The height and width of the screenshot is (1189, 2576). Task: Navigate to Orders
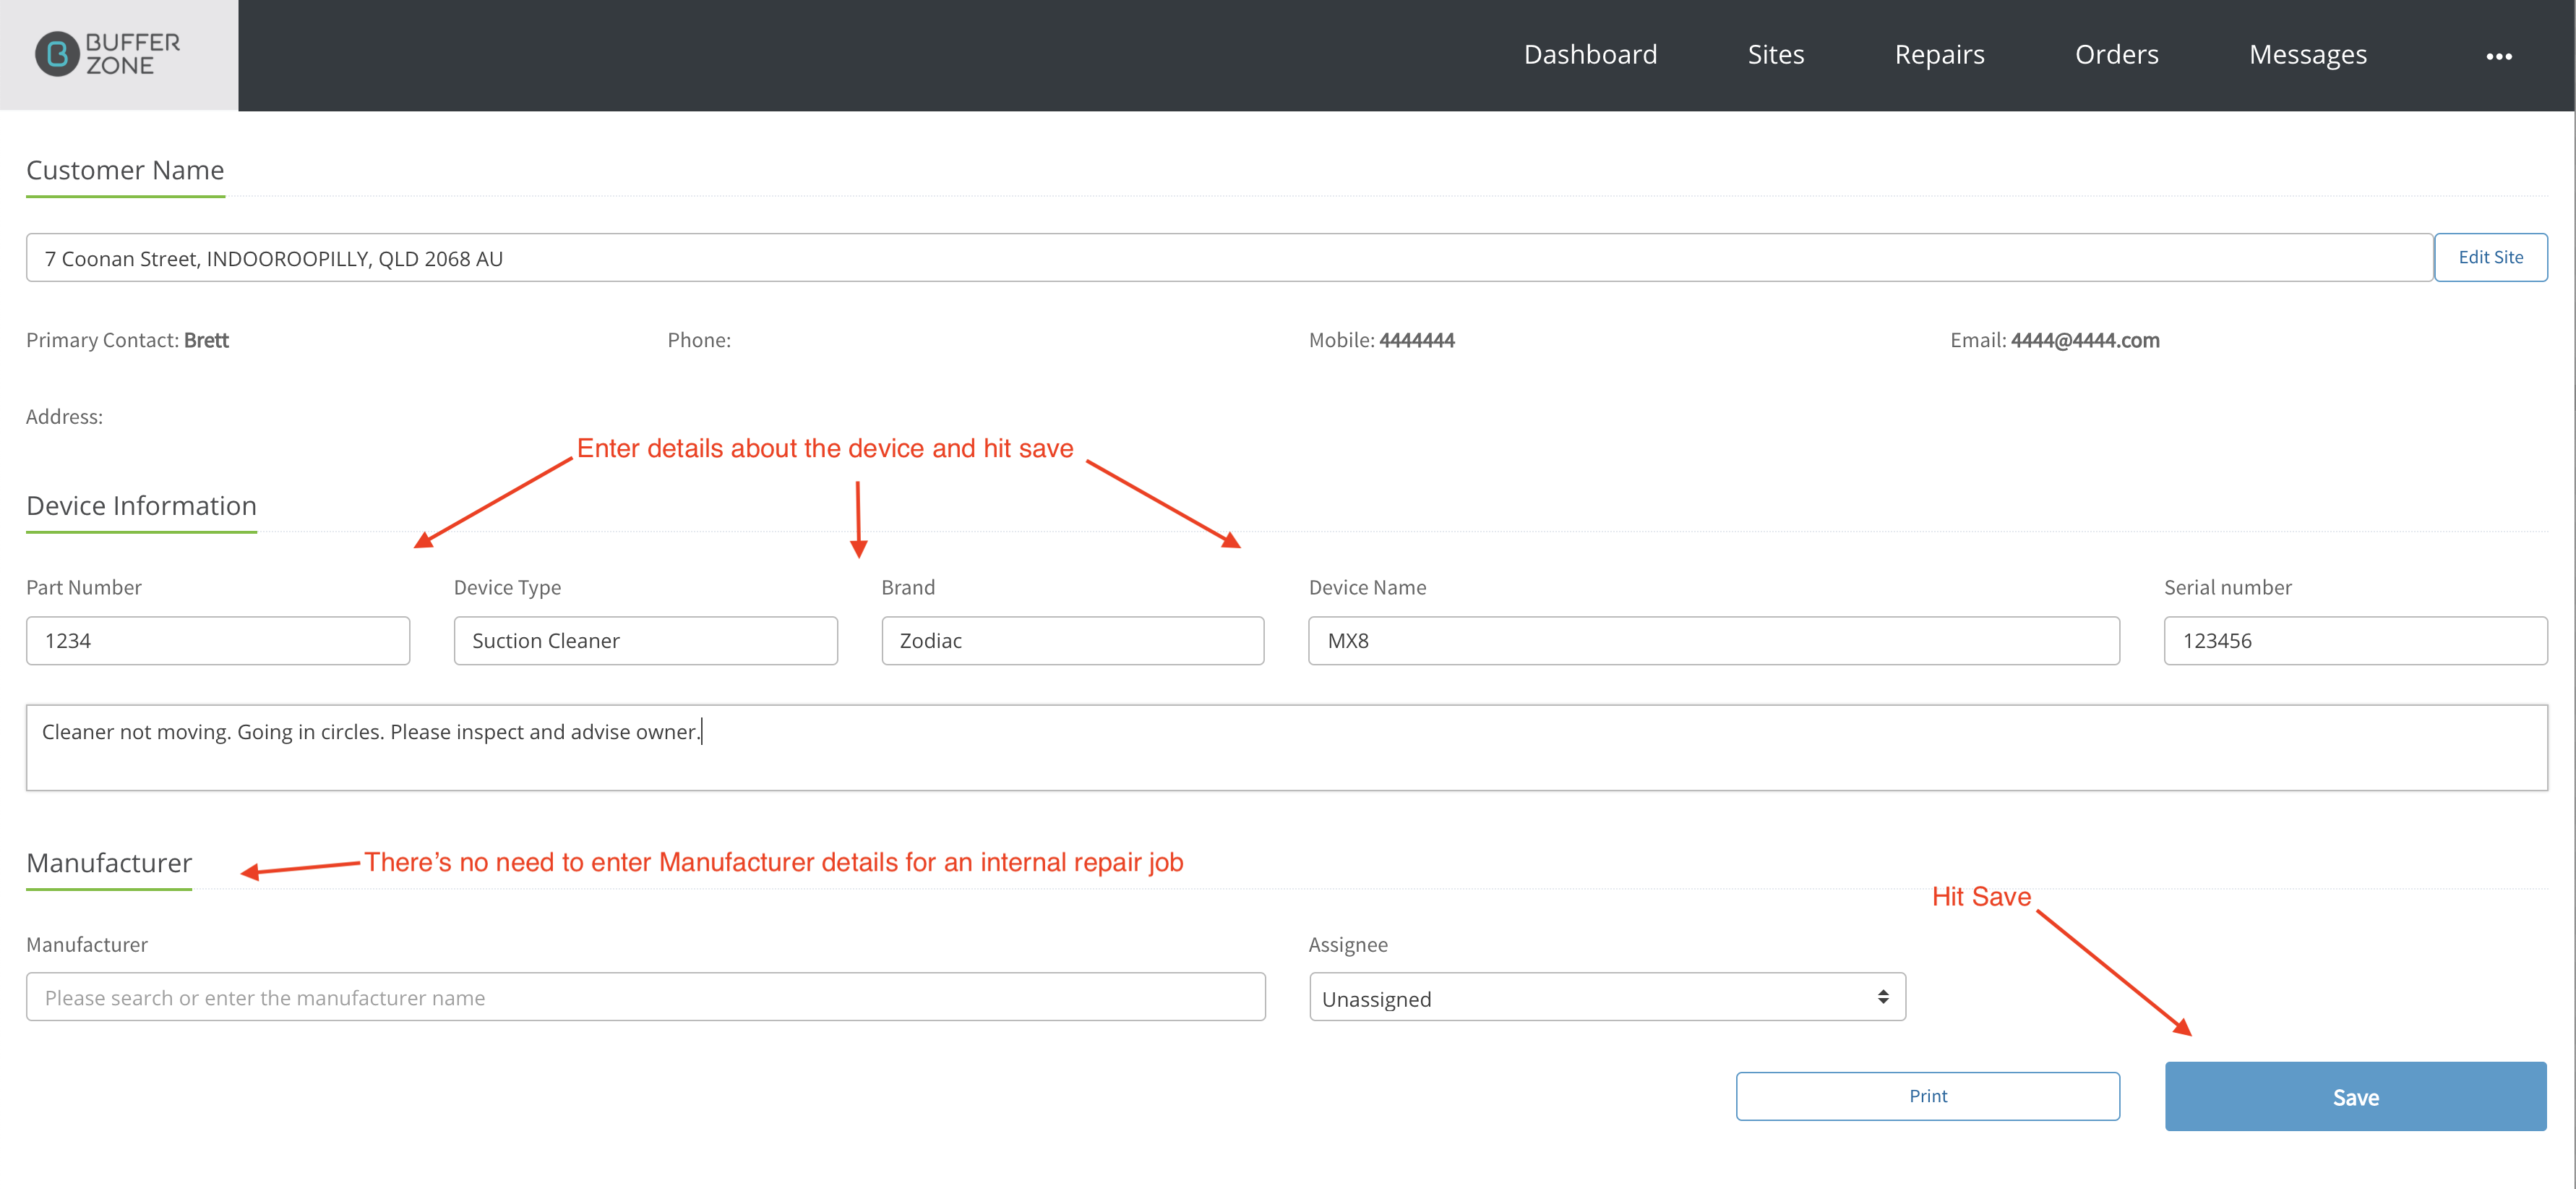(x=2116, y=54)
